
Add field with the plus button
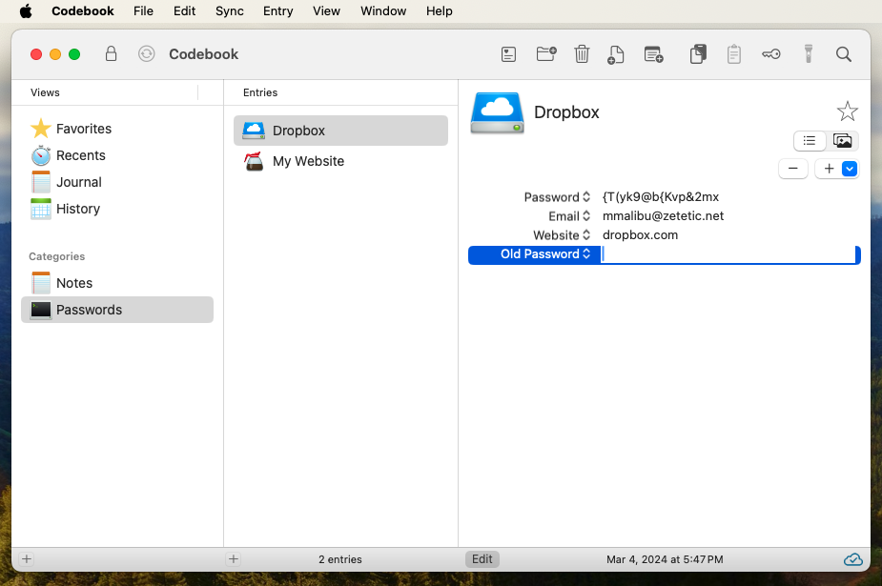point(829,169)
